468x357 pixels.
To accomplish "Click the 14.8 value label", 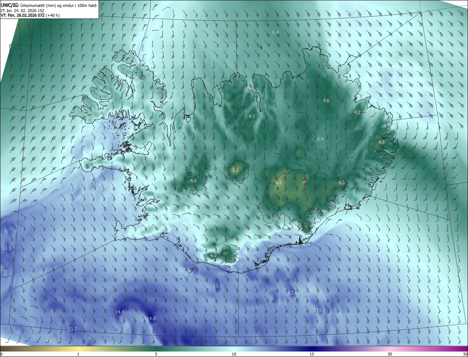I will pyautogui.click(x=151, y=318).
